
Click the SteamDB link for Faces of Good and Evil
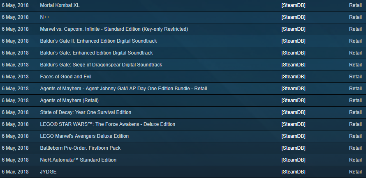[293, 76]
